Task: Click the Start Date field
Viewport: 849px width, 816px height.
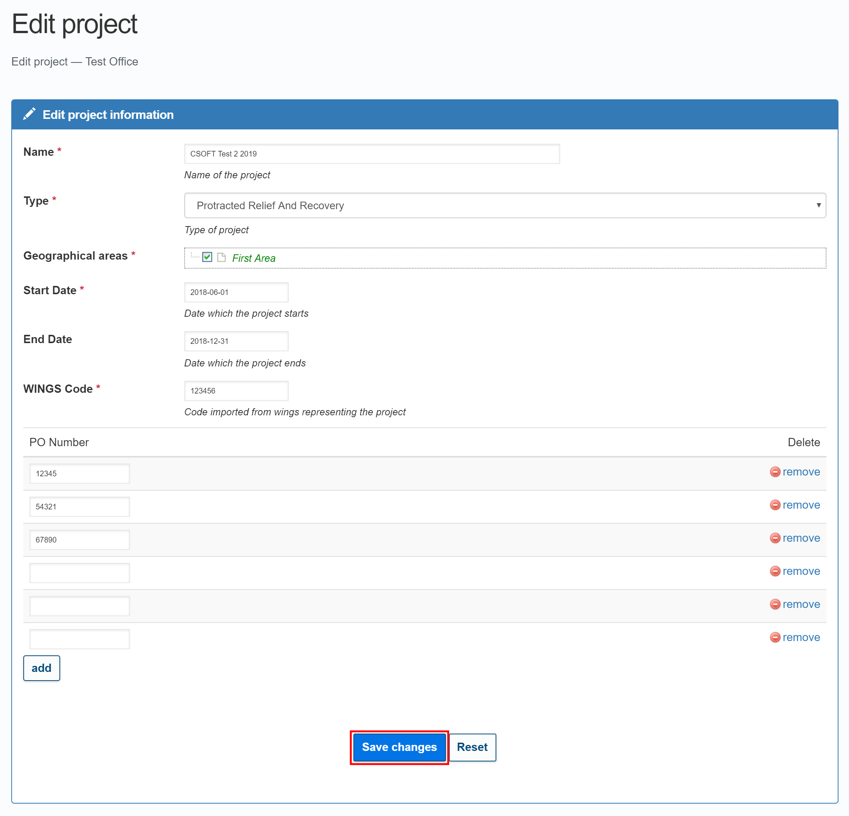Action: pyautogui.click(x=236, y=292)
